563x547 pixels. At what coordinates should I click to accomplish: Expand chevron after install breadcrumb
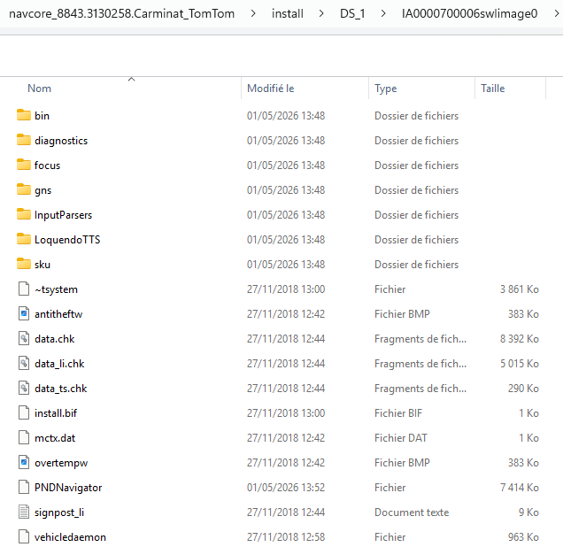click(x=321, y=13)
